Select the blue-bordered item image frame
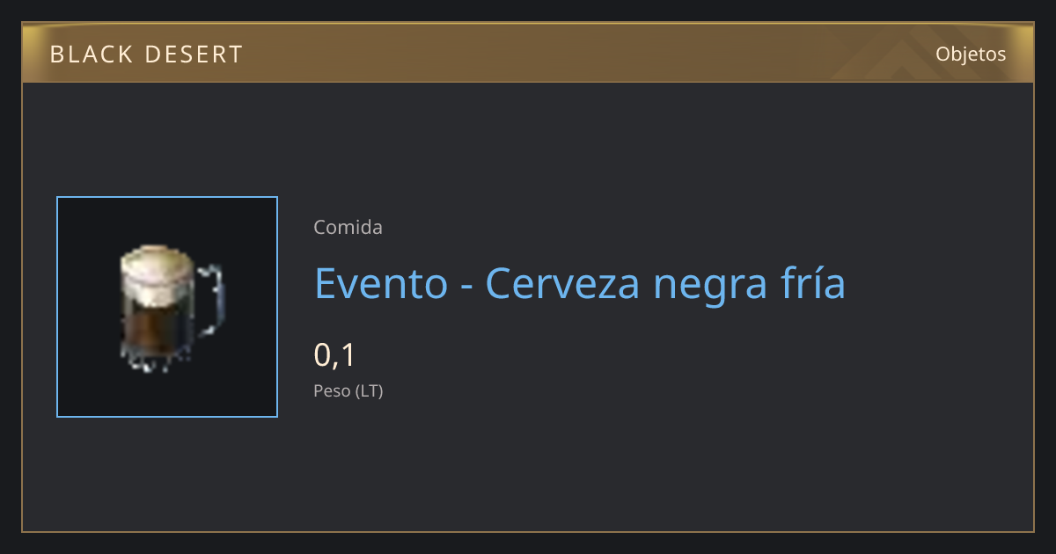The width and height of the screenshot is (1056, 554). (167, 307)
